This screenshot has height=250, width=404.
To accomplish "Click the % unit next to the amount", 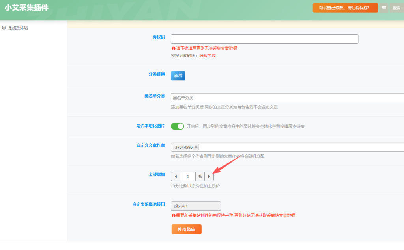I will coord(200,176).
